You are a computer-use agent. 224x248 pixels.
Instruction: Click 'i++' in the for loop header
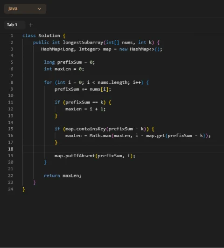click(137, 82)
